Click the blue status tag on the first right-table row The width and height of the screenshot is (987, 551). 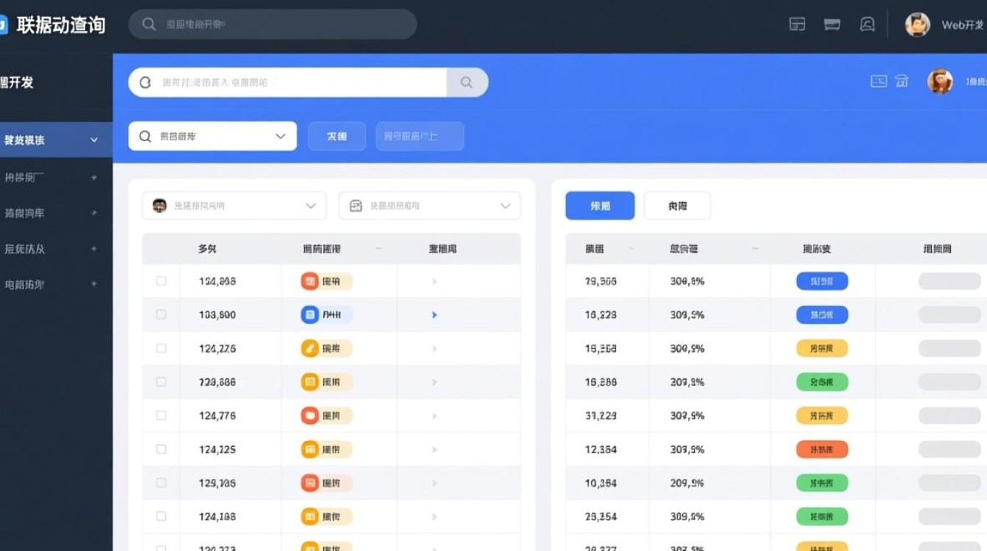pos(821,281)
